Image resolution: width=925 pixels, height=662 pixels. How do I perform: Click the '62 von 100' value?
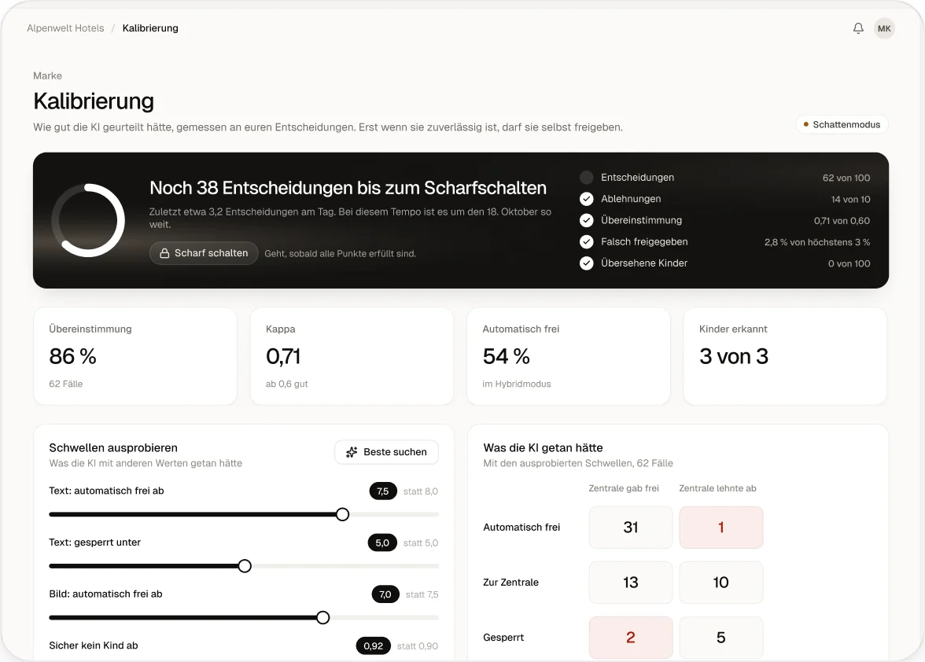pyautogui.click(x=846, y=178)
